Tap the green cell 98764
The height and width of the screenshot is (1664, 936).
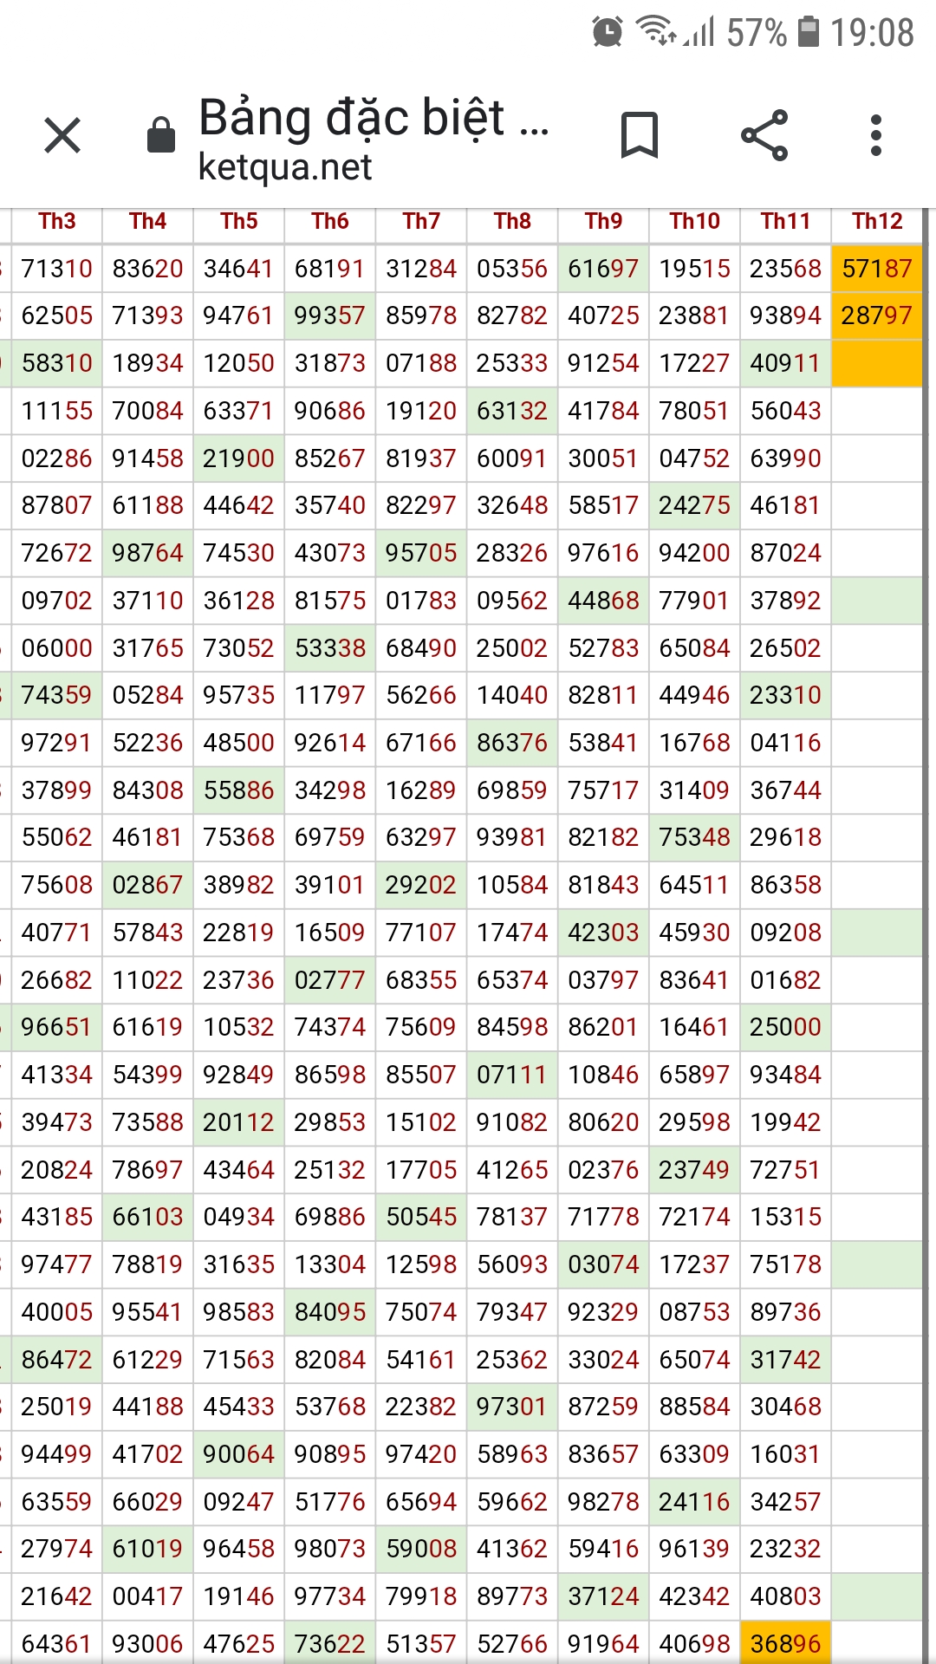148,553
